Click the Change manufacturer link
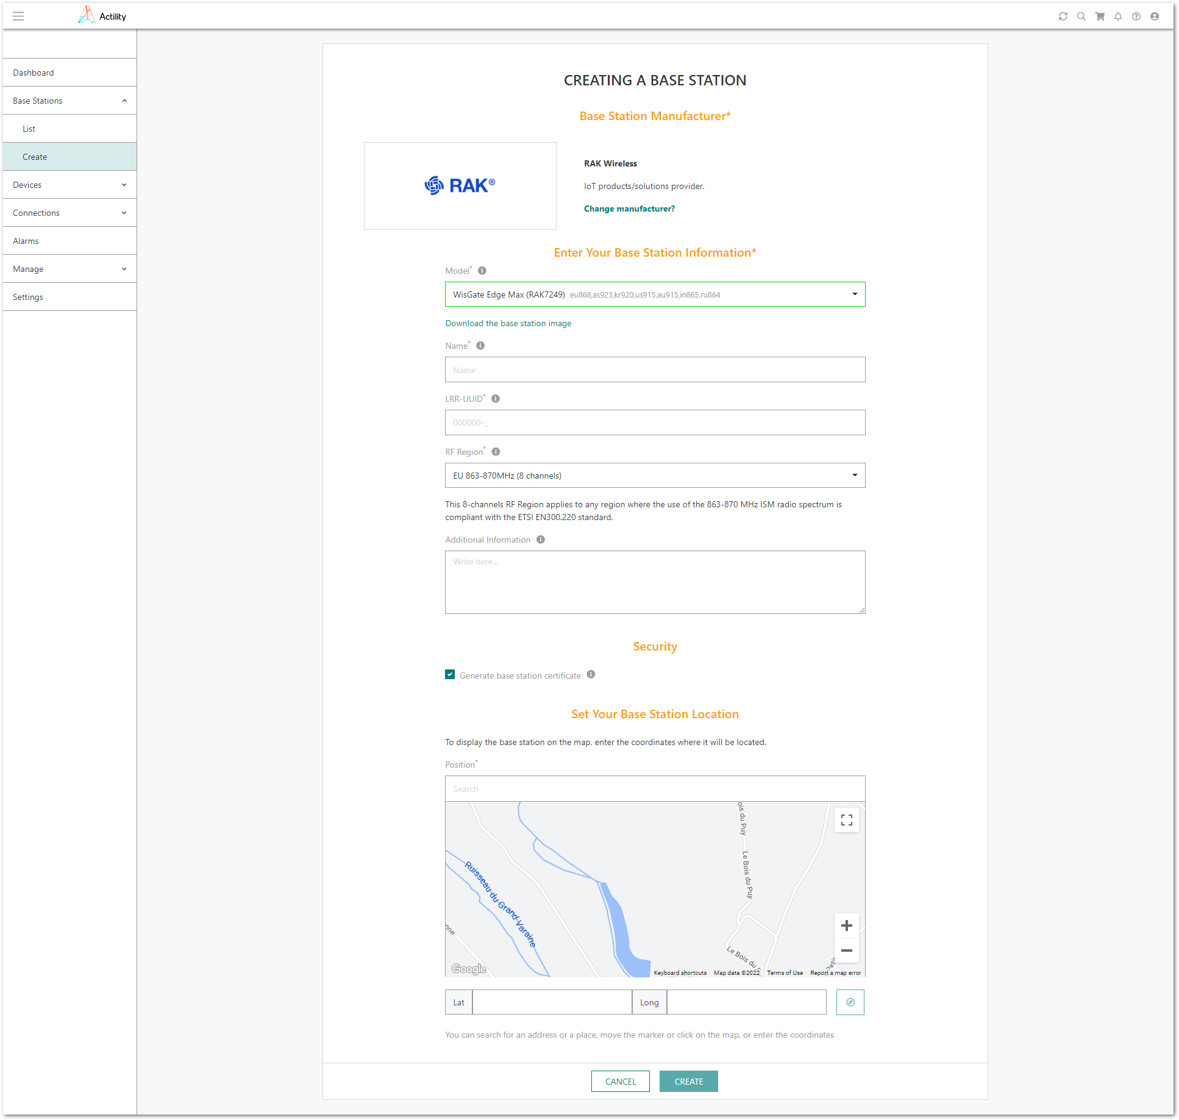Viewport: 1179px width, 1120px height. pyautogui.click(x=629, y=208)
